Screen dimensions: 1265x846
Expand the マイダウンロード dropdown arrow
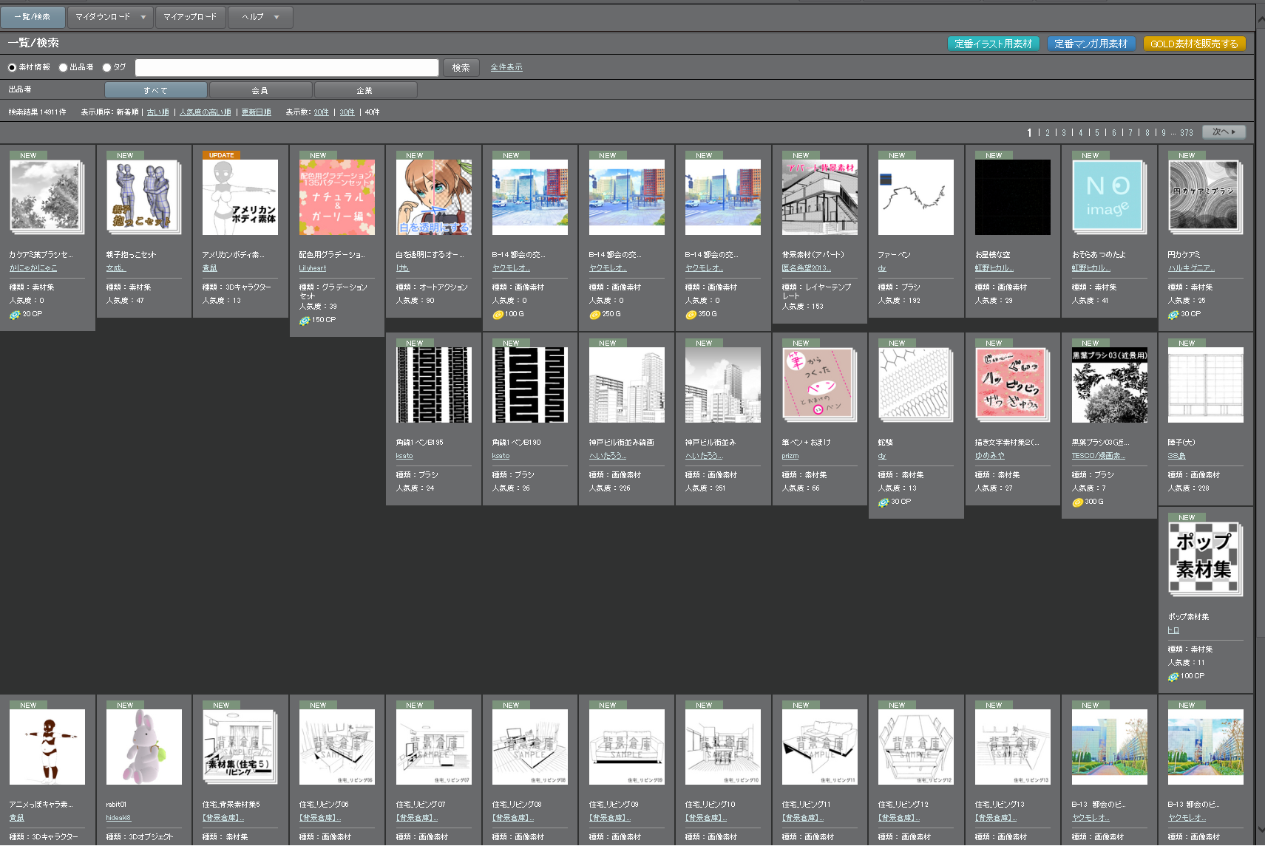pos(143,17)
